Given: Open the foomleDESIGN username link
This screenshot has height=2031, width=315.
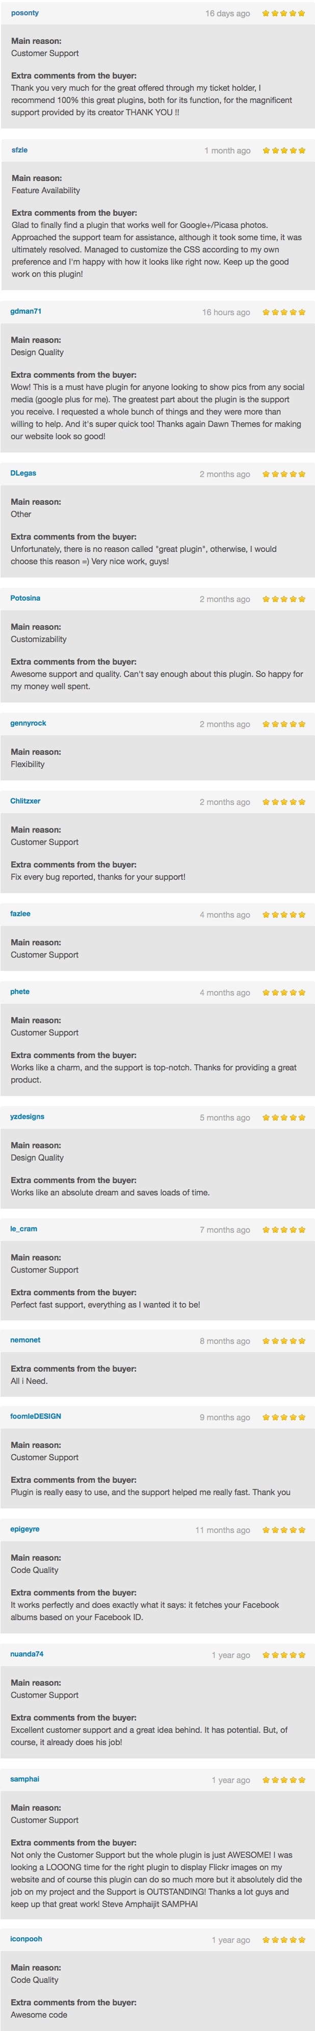Looking at the screenshot, I should point(36,1416).
